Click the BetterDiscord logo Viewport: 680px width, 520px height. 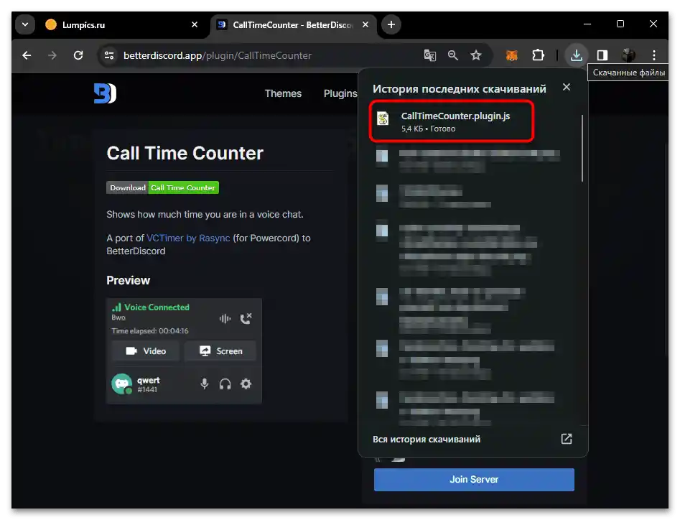[105, 93]
